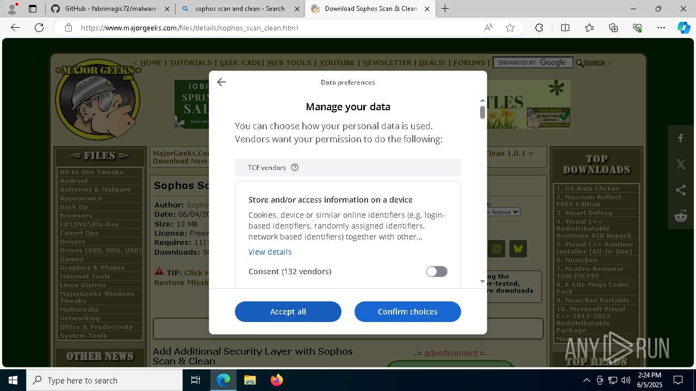Open Antivirus & Malware category

tap(95, 190)
